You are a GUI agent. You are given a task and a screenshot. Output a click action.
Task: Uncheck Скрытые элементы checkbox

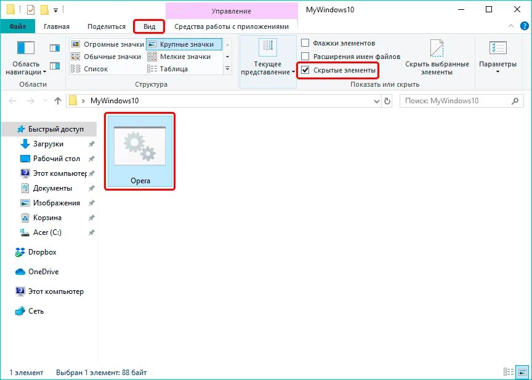click(x=305, y=70)
